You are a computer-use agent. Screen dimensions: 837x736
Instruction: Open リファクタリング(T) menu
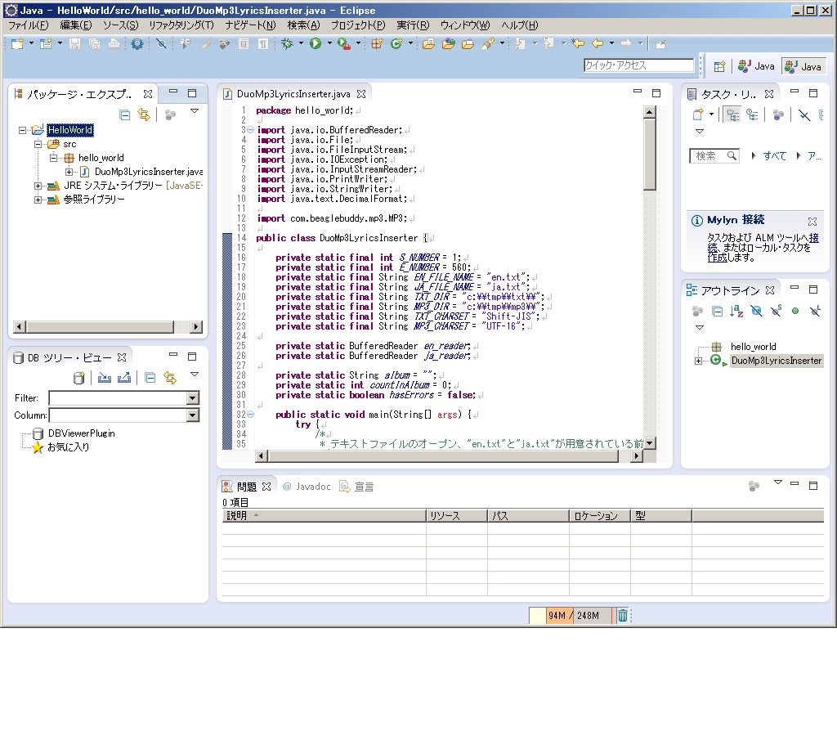click(x=181, y=25)
